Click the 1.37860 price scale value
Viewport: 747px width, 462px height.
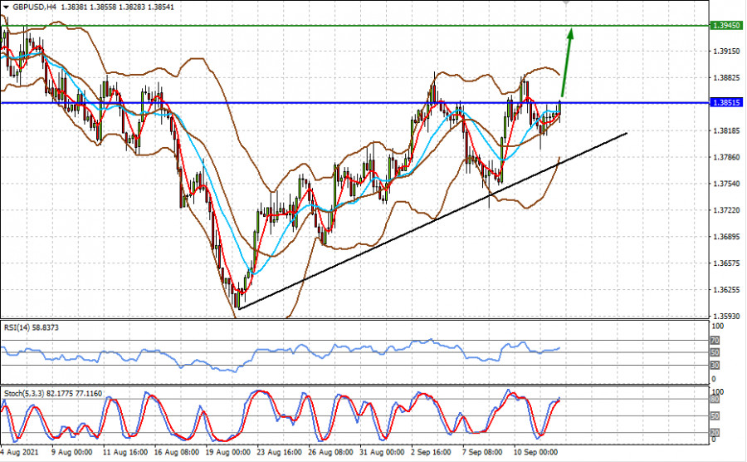click(x=726, y=156)
